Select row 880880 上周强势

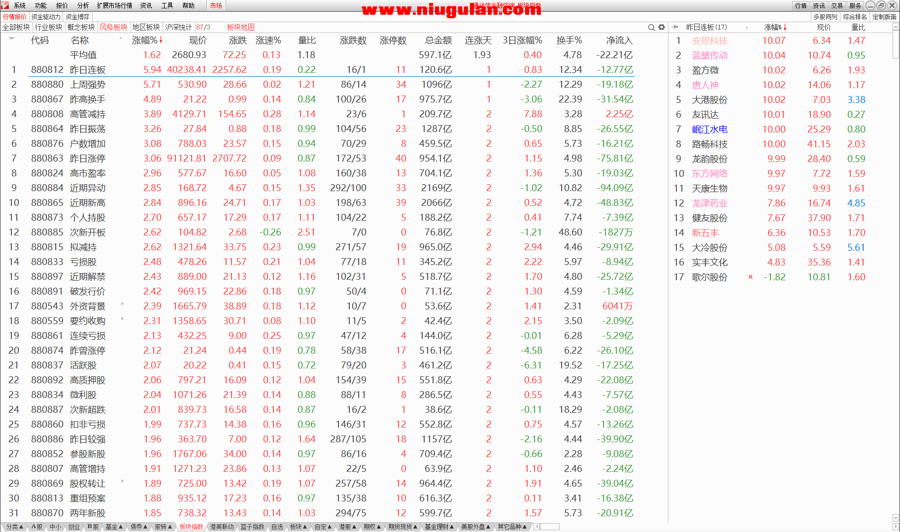(x=317, y=85)
